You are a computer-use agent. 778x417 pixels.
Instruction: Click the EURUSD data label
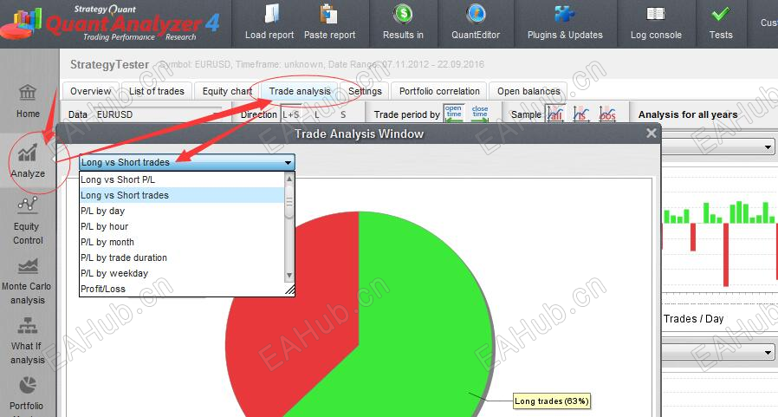(114, 114)
